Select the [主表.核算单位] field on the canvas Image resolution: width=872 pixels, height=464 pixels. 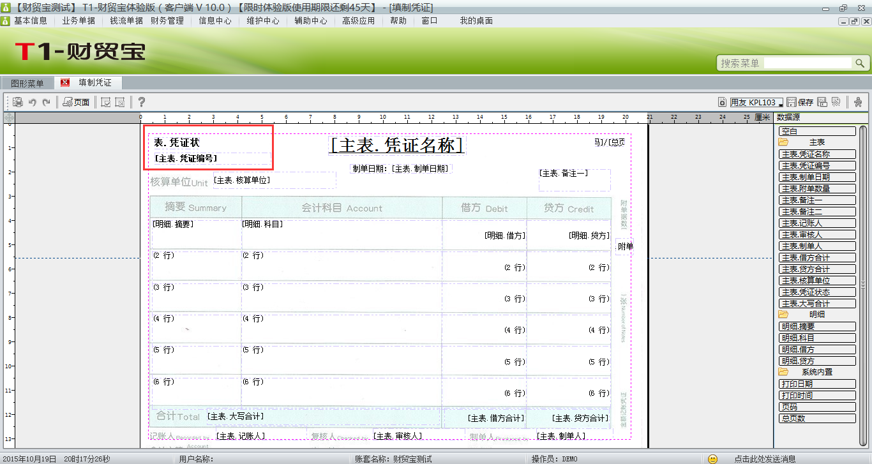tap(274, 180)
